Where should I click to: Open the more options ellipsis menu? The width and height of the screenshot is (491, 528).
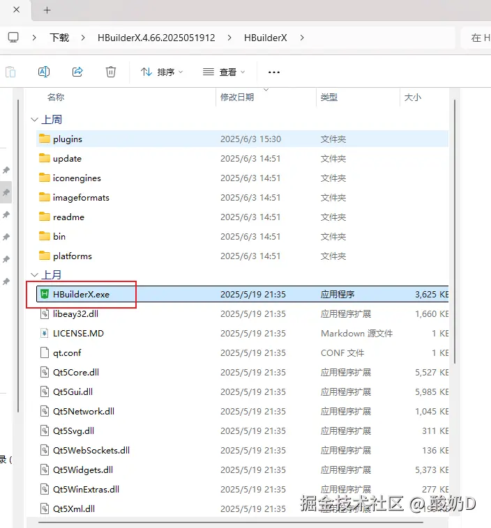click(274, 72)
